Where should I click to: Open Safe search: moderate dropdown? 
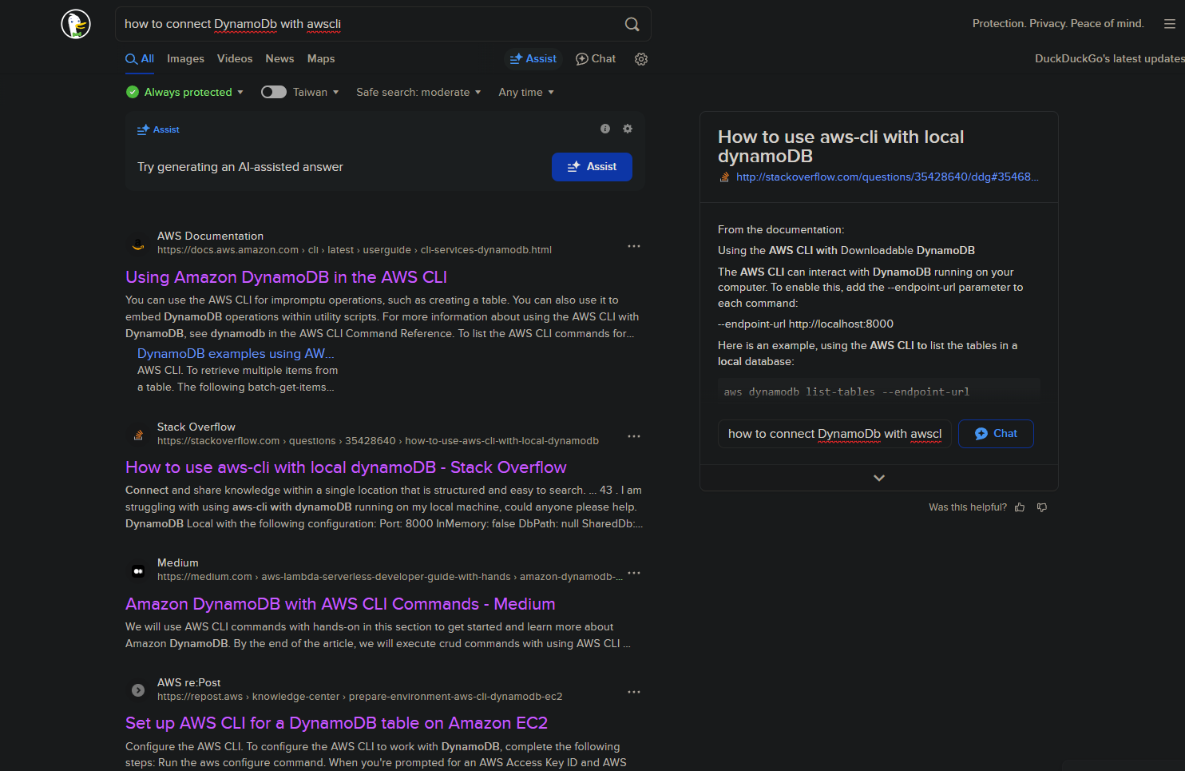click(418, 92)
